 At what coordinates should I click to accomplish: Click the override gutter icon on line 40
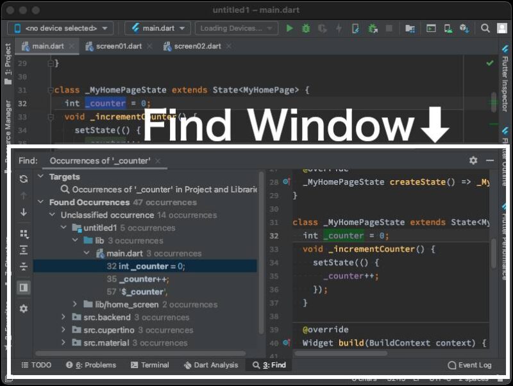point(286,342)
